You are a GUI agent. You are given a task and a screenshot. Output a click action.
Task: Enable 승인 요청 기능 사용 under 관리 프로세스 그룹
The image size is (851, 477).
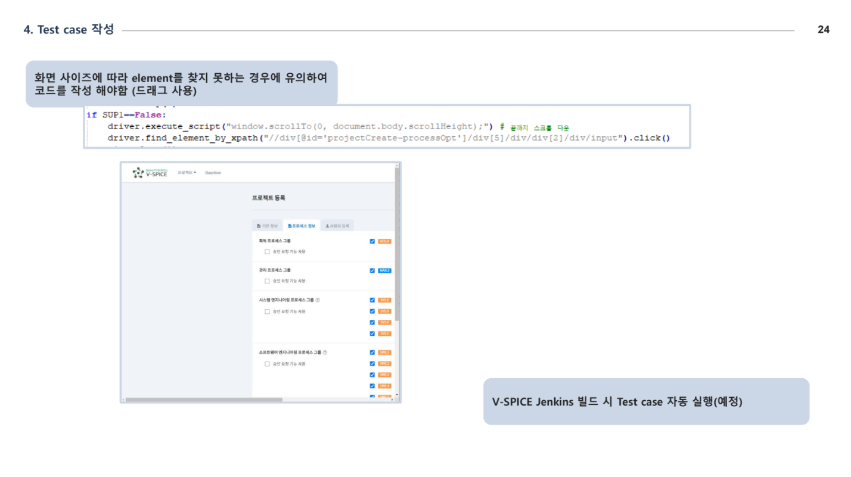click(267, 280)
